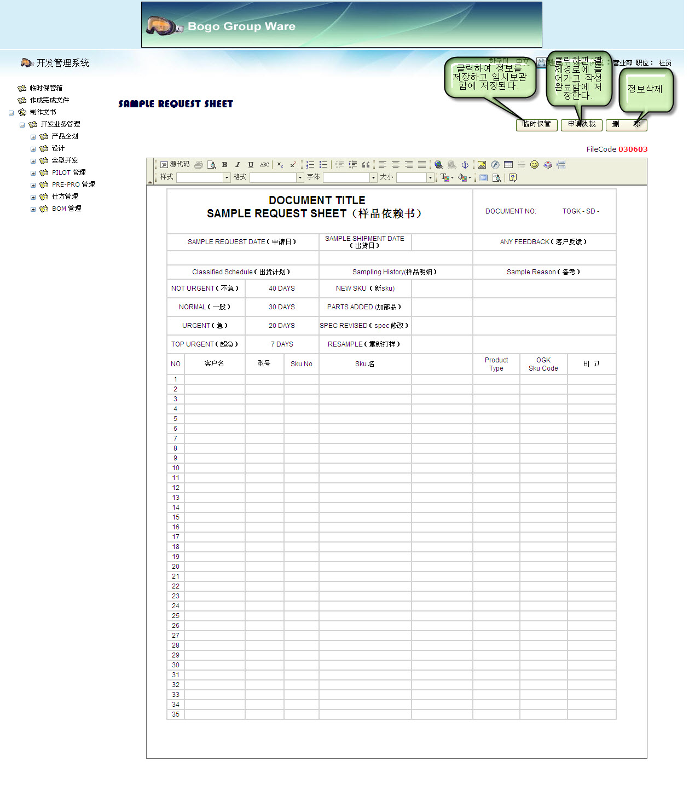689x802 pixels.
Task: Insert an anchor
Action: (x=465, y=165)
